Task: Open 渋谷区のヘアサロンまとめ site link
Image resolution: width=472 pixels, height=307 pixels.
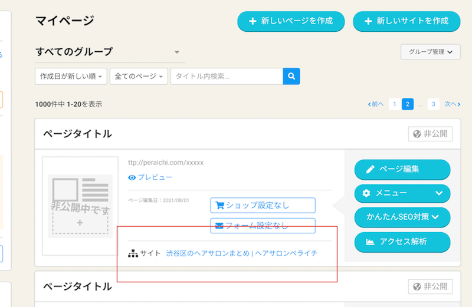Action: point(241,253)
